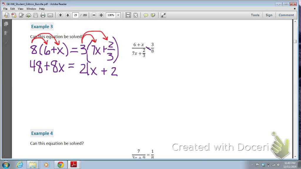Click the volume speaker tray icon

click(x=279, y=165)
